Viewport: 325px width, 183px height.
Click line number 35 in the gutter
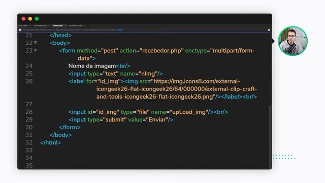(29, 166)
